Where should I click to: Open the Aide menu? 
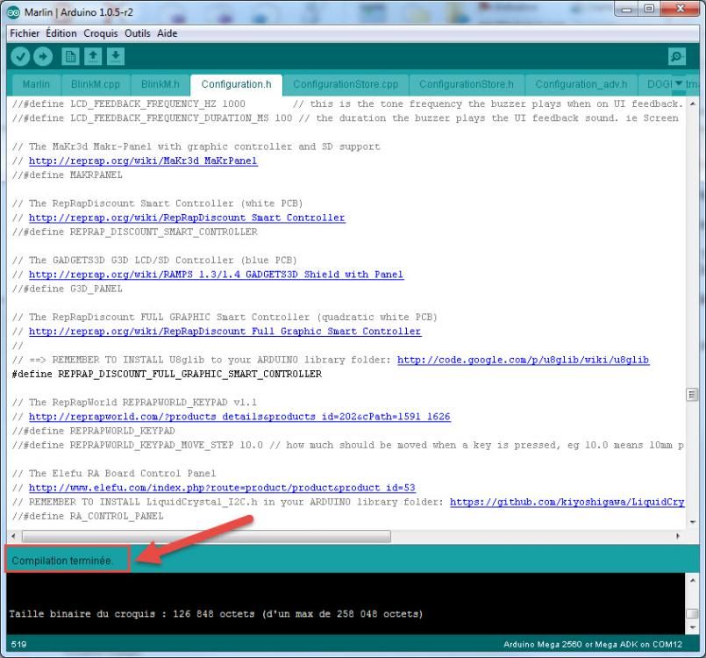167,33
